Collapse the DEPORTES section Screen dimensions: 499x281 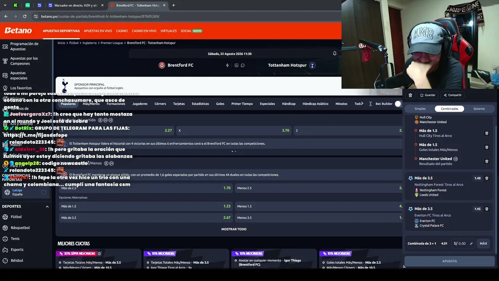47,206
